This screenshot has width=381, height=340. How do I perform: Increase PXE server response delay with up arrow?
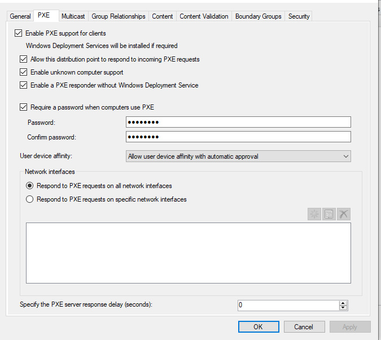(x=343, y=303)
